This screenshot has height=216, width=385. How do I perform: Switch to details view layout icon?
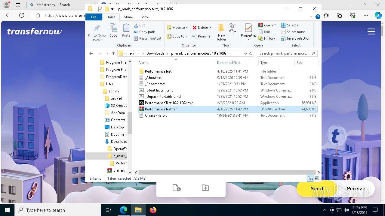coord(310,178)
